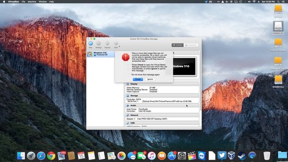Screen dimensions: 288x162
Task: Click the Storage section disk icon
Action: click(128, 96)
